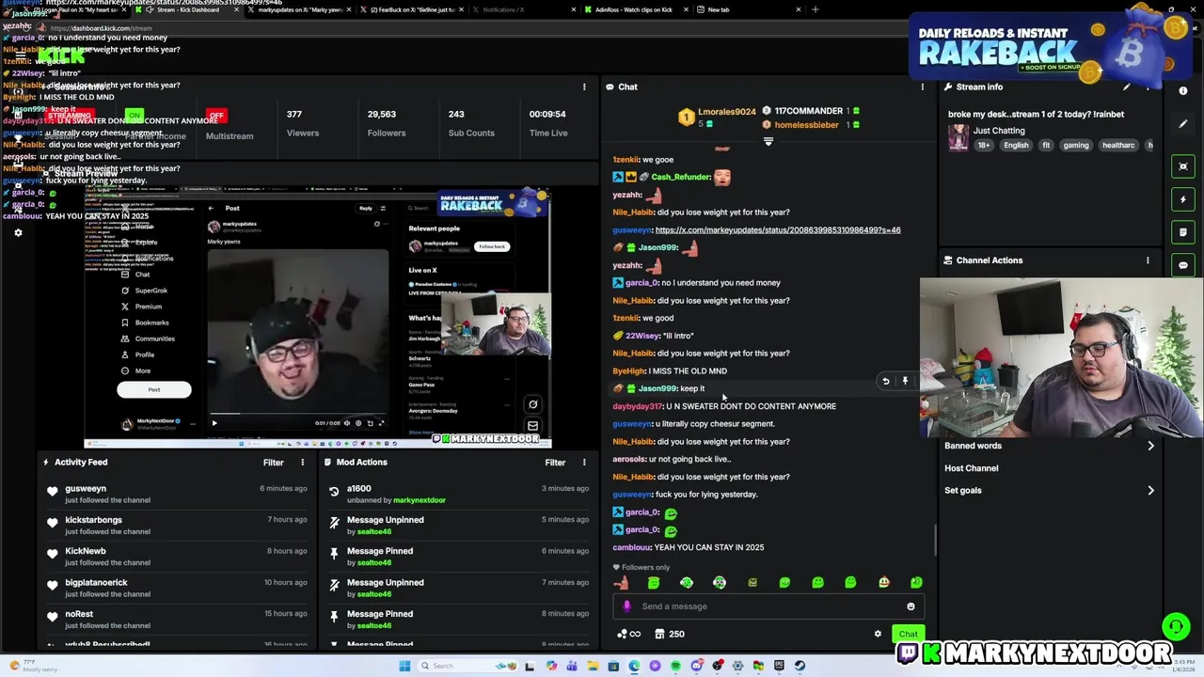The image size is (1204, 677).
Task: Reply to Jason999's "keep it" message
Action: click(885, 381)
